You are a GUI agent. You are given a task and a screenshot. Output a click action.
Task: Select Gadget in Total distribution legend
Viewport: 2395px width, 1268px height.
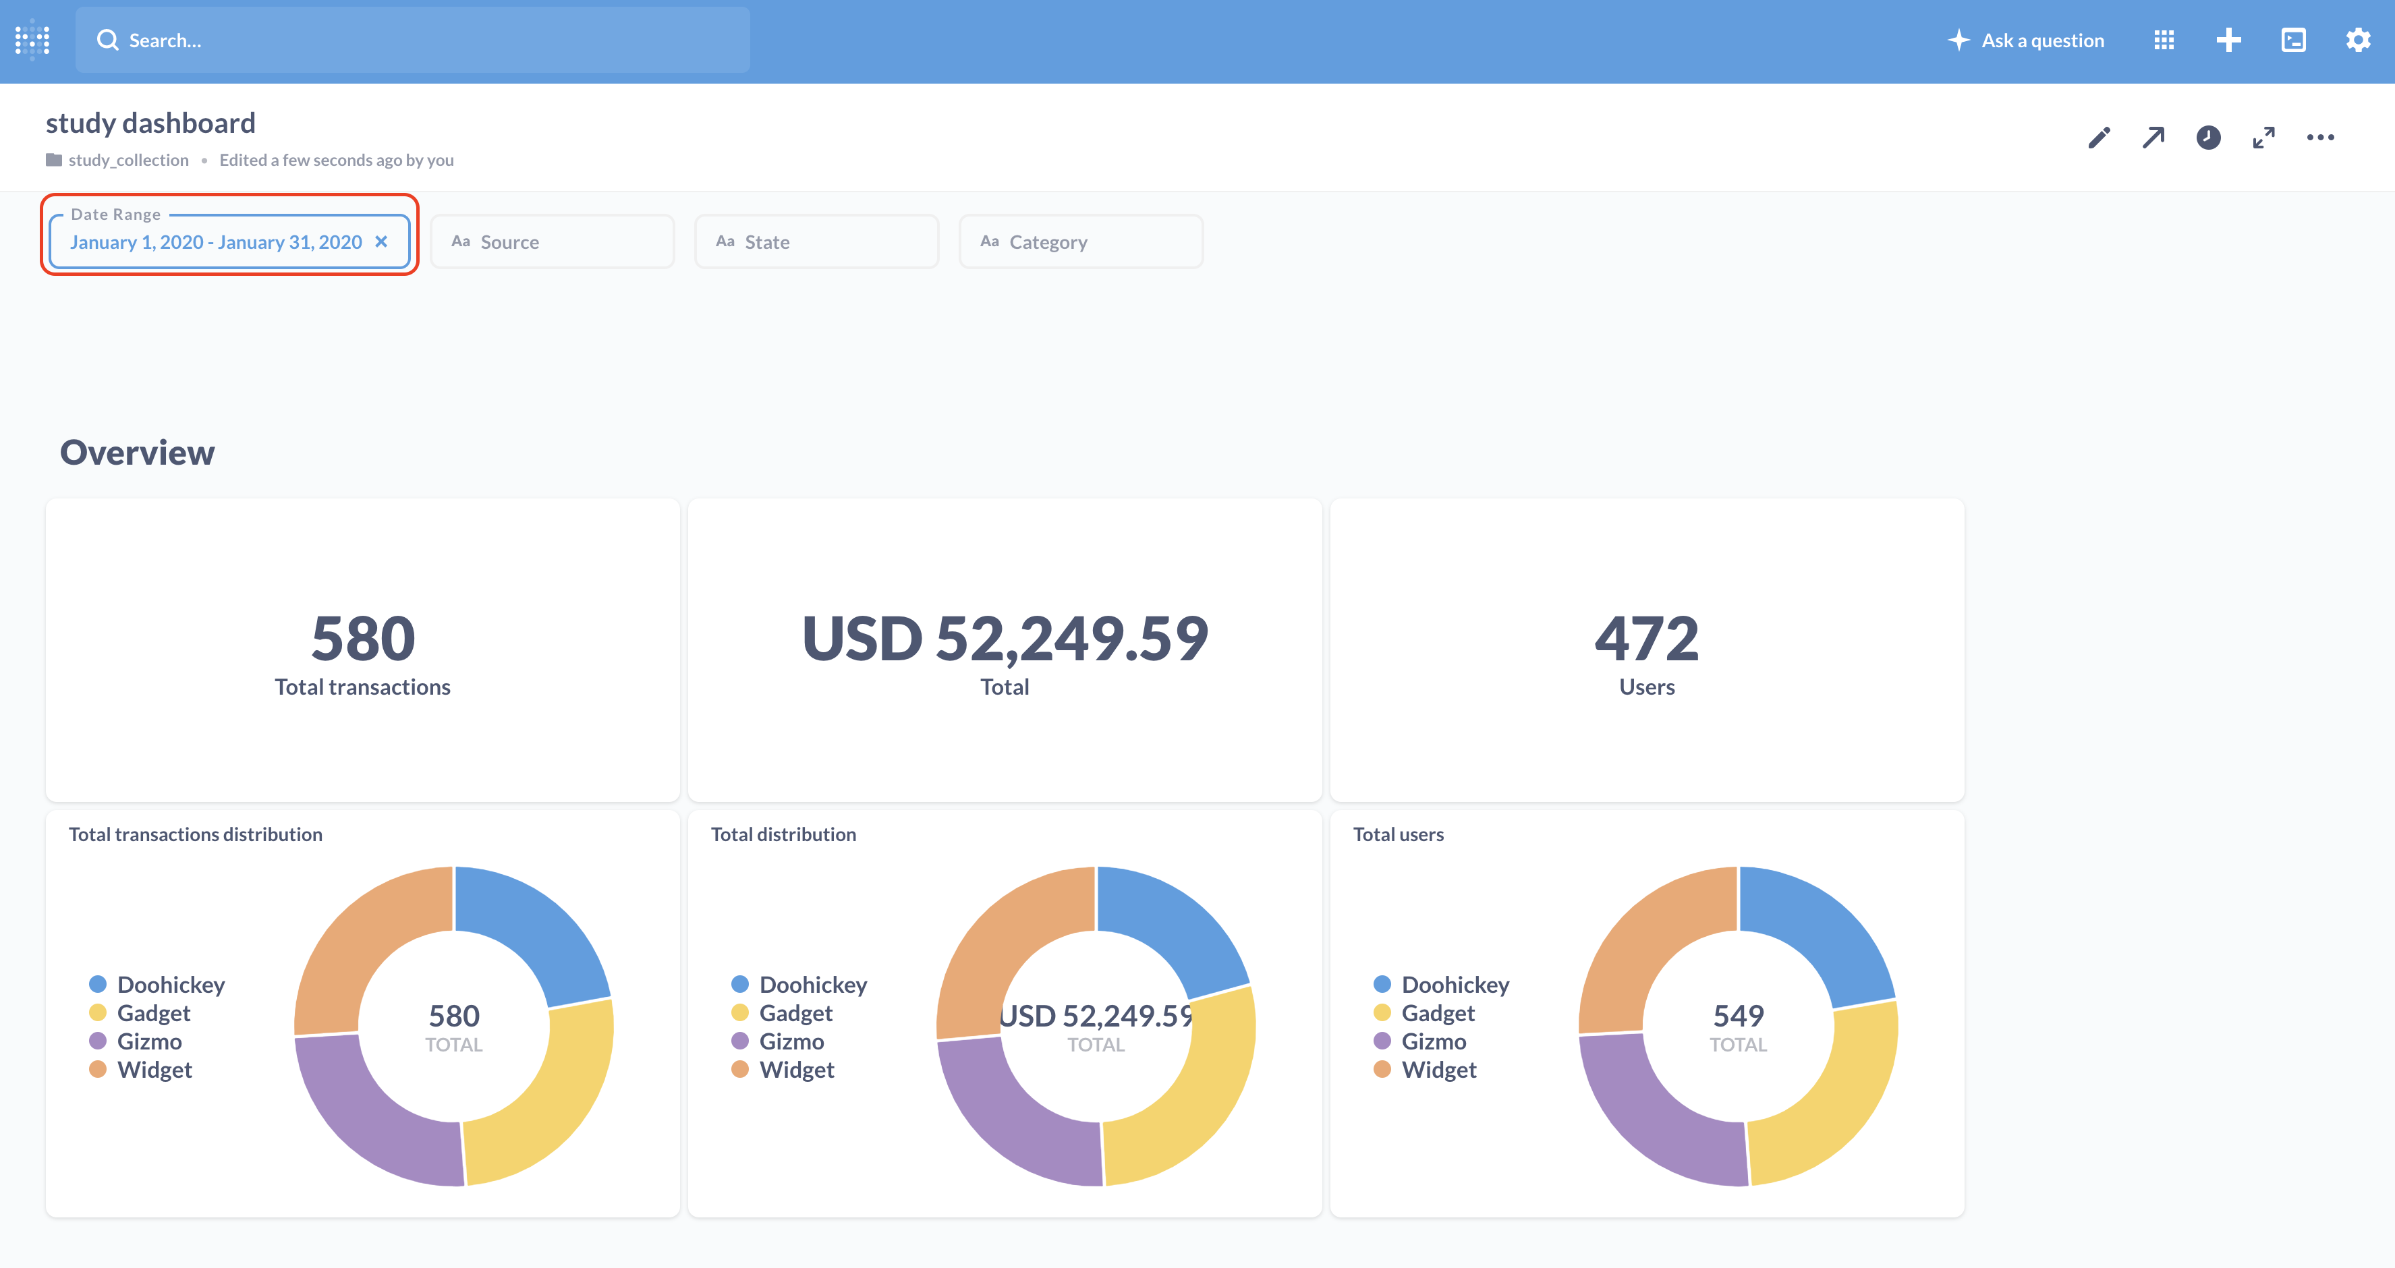point(782,1012)
